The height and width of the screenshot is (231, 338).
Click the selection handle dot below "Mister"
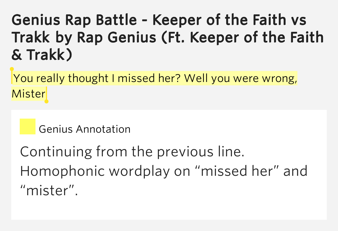pyautogui.click(x=46, y=101)
